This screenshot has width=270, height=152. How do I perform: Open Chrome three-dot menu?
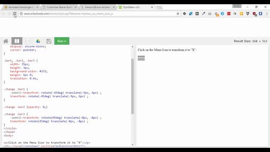267,14
